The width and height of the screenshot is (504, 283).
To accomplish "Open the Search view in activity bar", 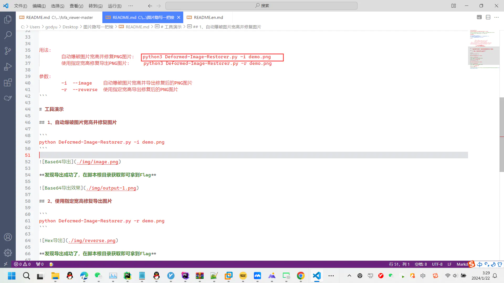I will [x=8, y=35].
